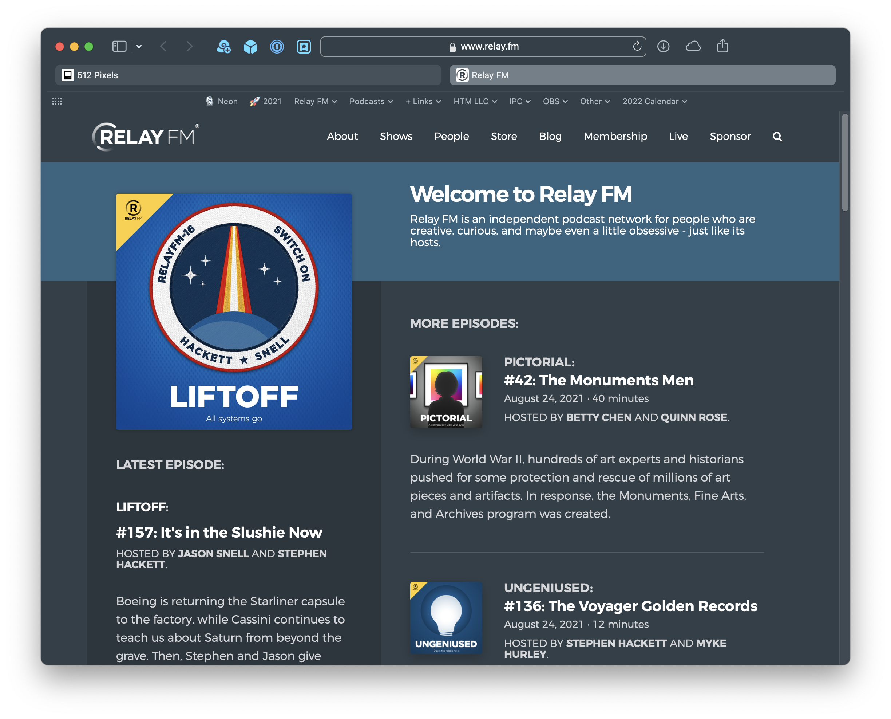
Task: Go back with the back arrow
Action: [x=163, y=46]
